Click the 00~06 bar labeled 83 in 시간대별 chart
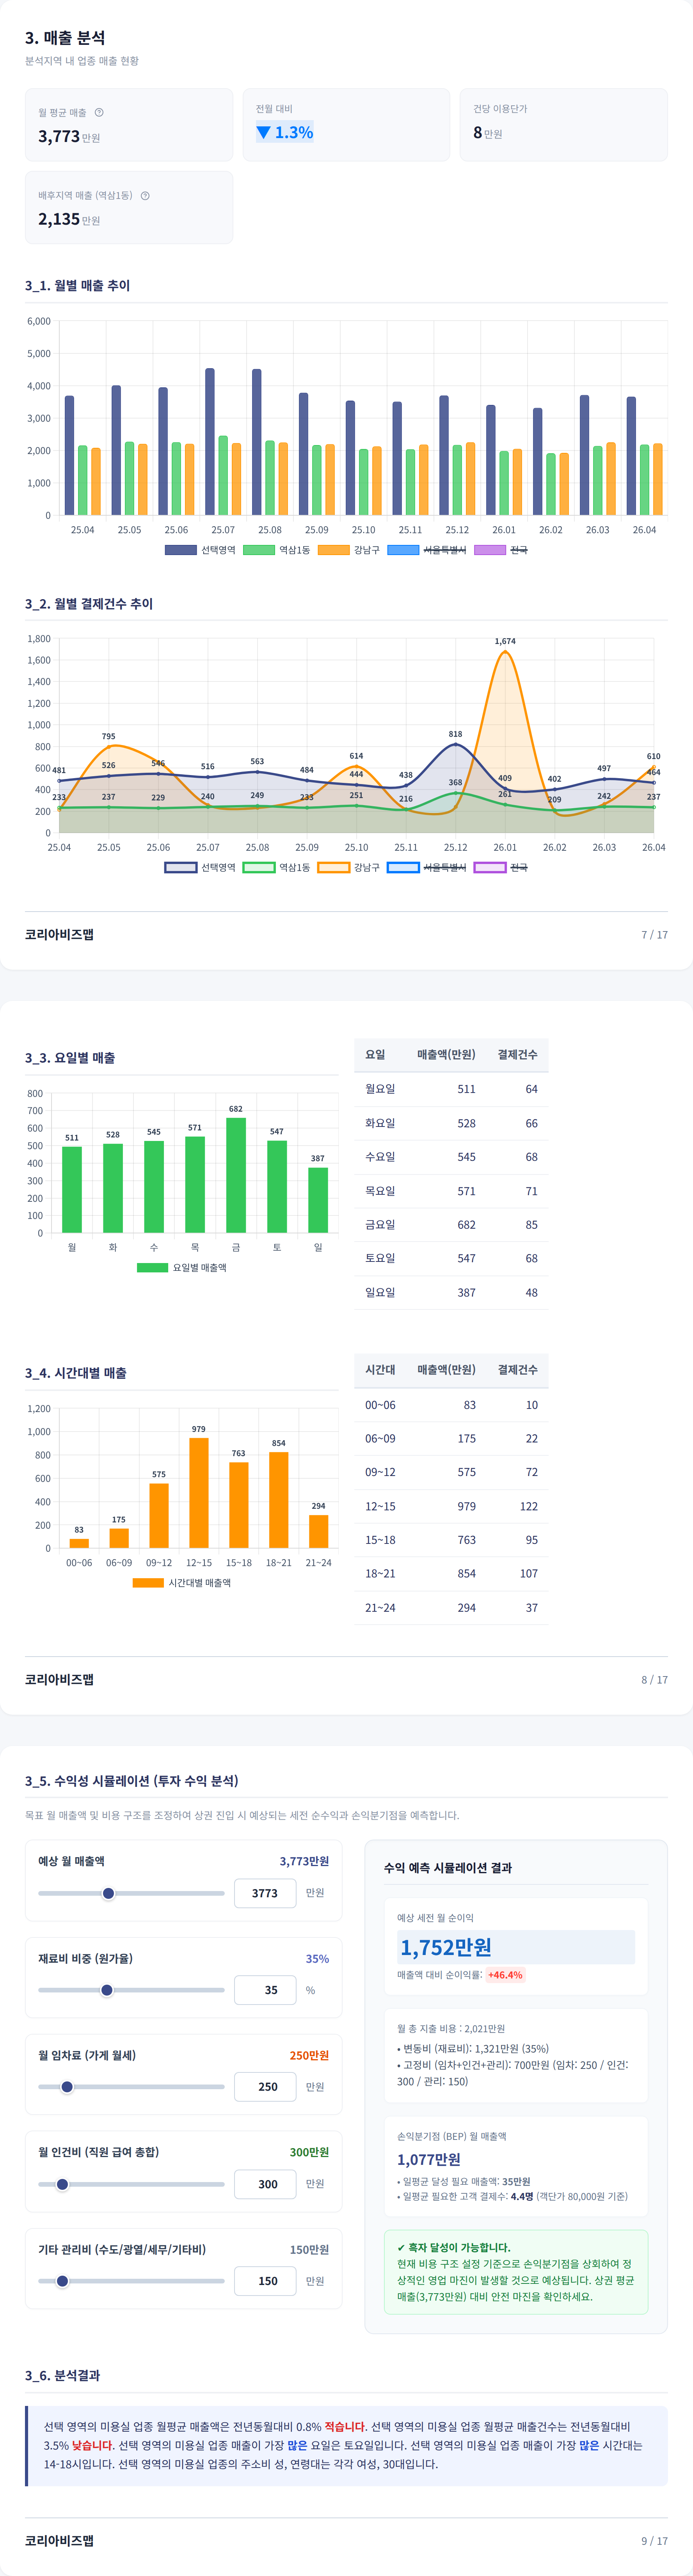This screenshot has height=2576, width=693. click(79, 1543)
